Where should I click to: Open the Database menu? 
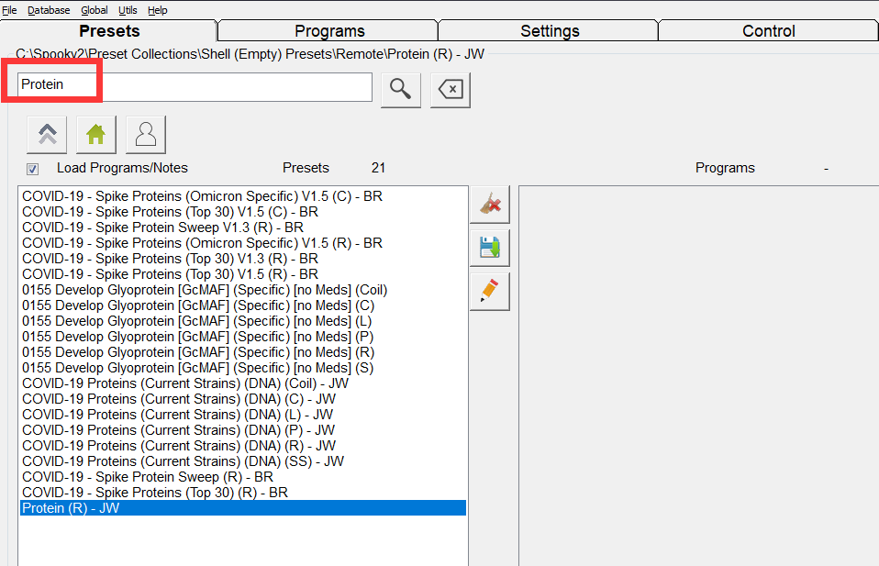(48, 10)
